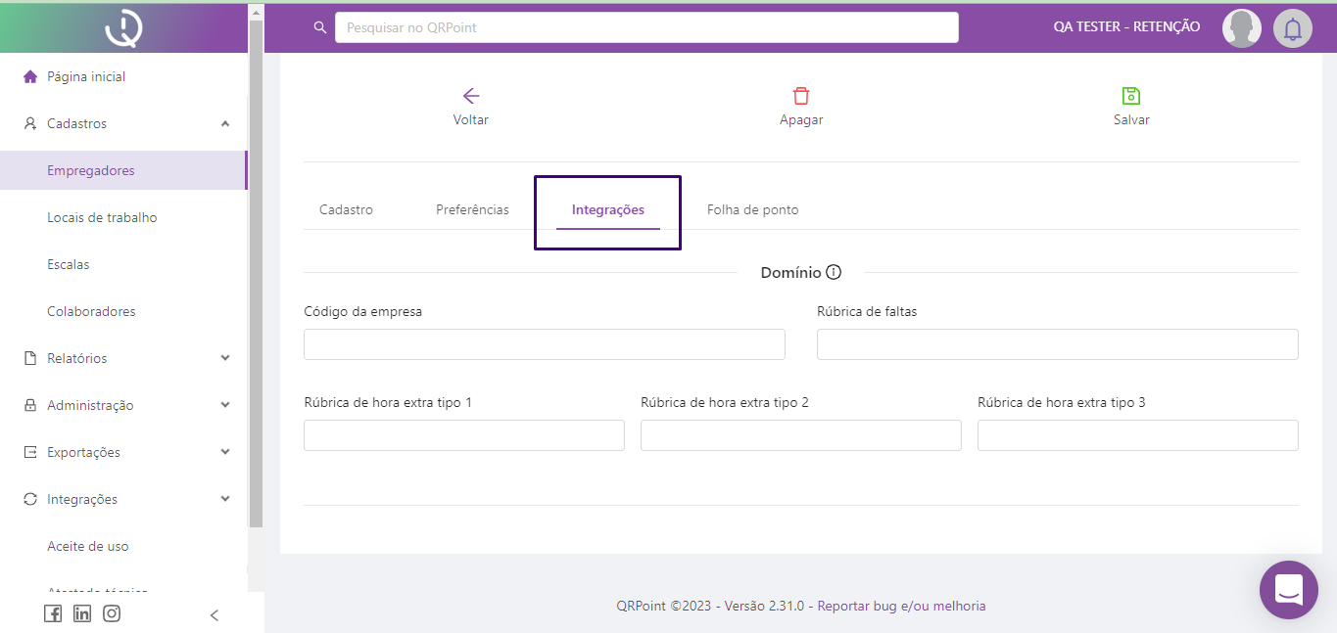Image resolution: width=1337 pixels, height=633 pixels.
Task: Click the user profile avatar
Action: (1241, 28)
